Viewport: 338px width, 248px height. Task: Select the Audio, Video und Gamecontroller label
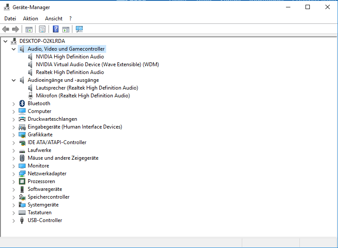coord(66,49)
